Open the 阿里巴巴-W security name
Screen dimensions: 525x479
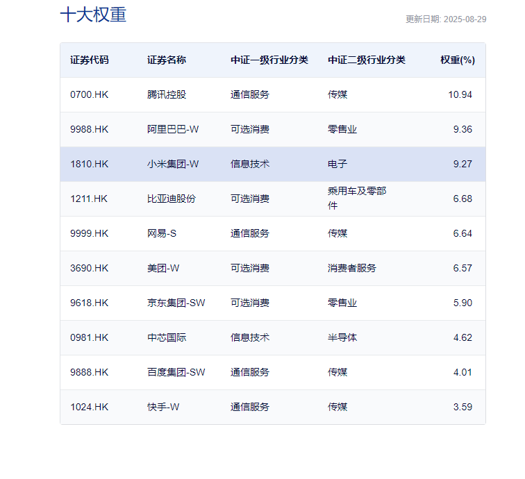[x=173, y=129]
